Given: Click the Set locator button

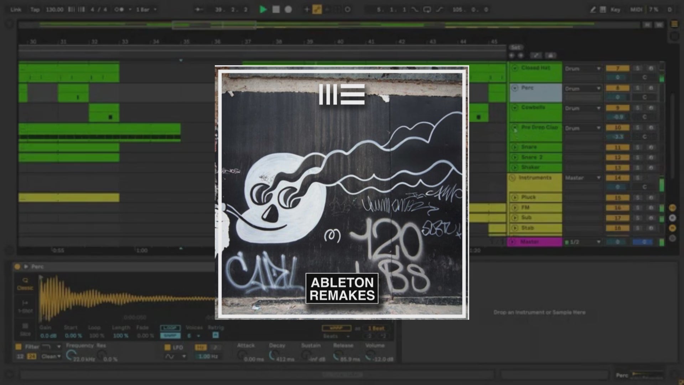Looking at the screenshot, I should click(x=515, y=47).
